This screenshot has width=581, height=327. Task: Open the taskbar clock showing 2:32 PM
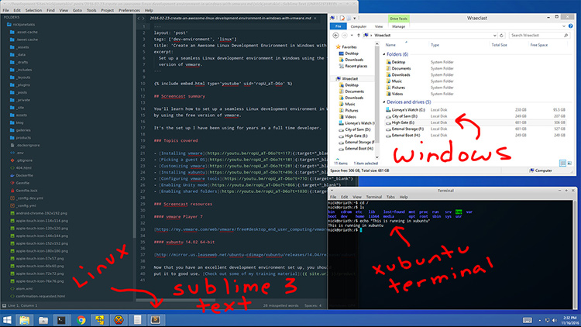click(x=569, y=320)
